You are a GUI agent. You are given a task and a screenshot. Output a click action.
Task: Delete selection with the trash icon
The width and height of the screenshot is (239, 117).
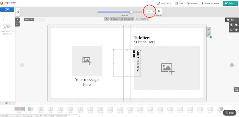236,30
